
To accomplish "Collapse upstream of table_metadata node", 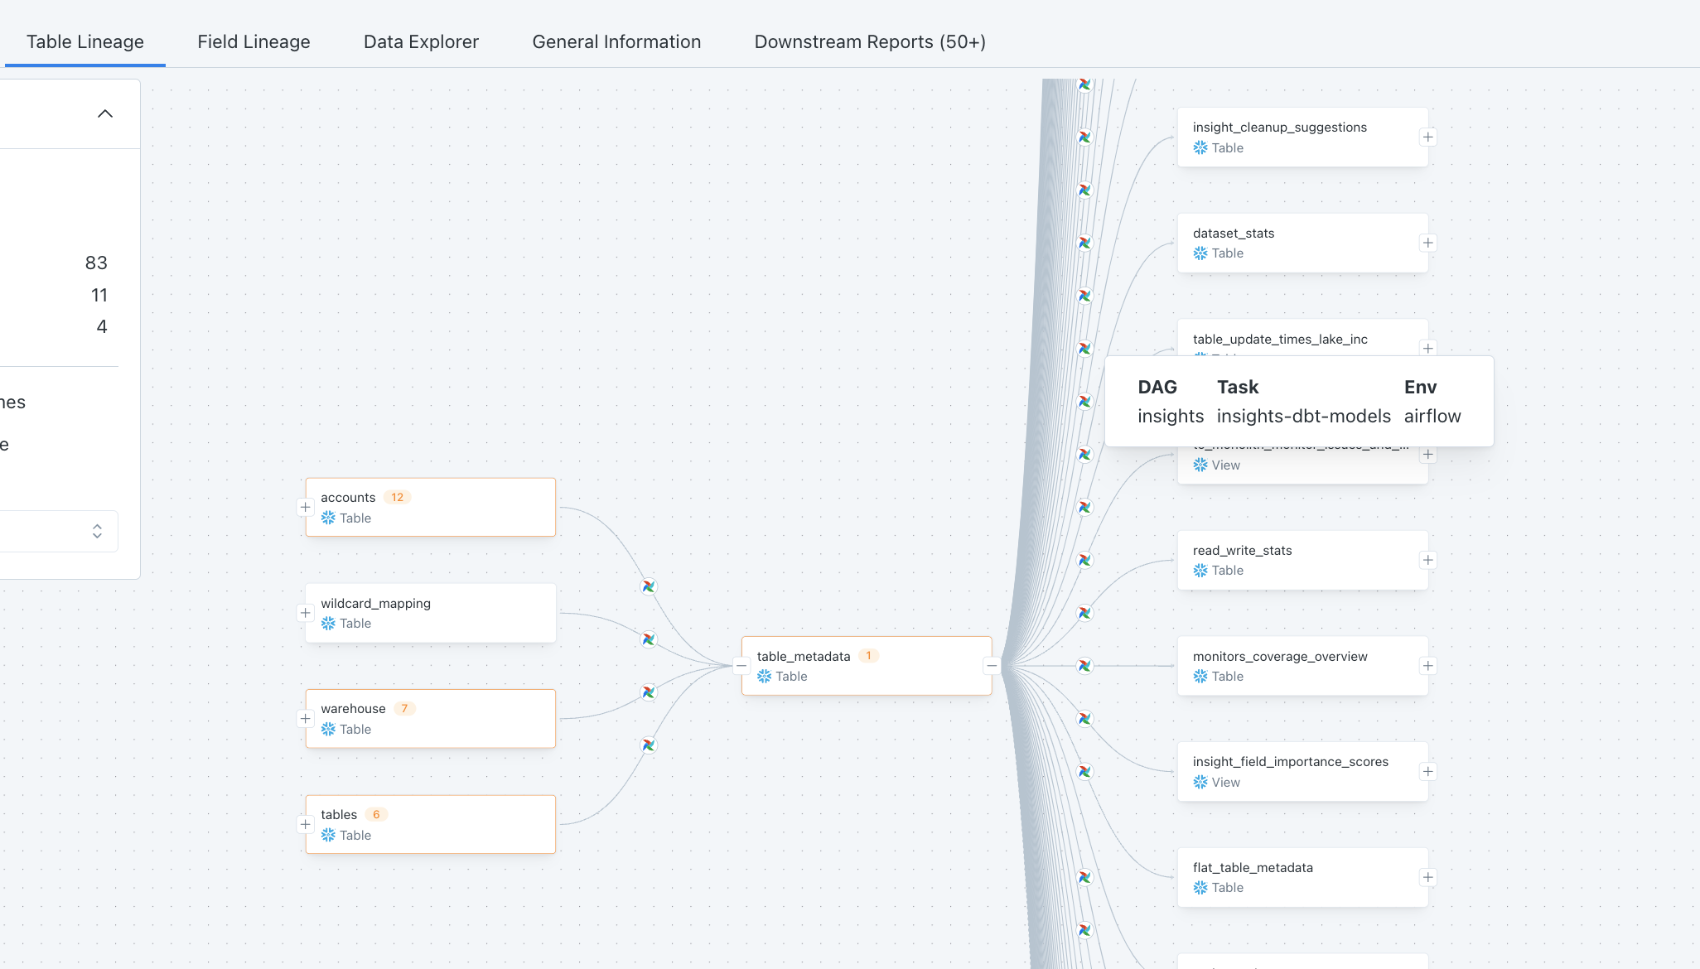I will (741, 666).
